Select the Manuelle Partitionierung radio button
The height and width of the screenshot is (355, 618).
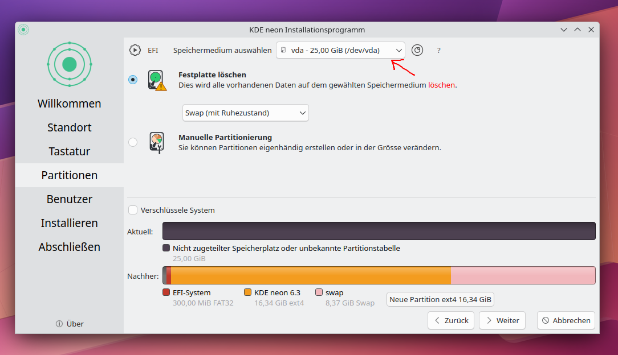click(133, 142)
